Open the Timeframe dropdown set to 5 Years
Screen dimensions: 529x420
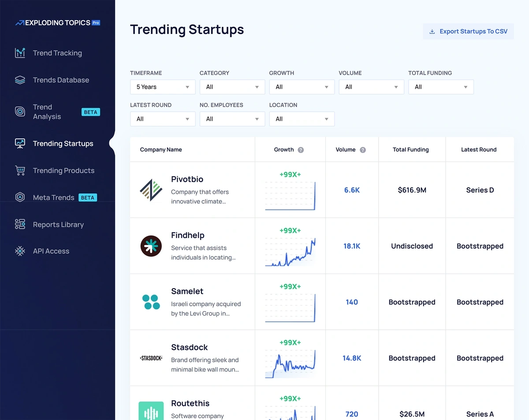point(163,87)
